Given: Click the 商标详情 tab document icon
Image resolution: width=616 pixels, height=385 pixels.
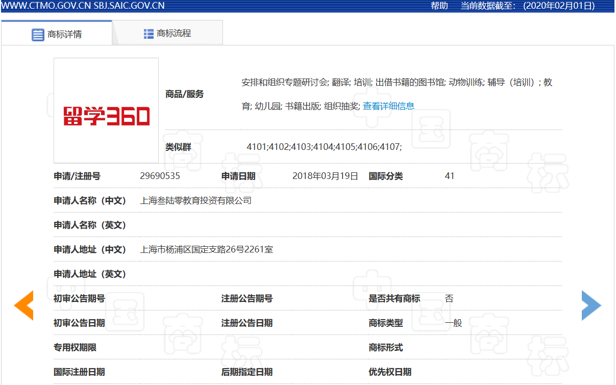Looking at the screenshot, I should click(38, 35).
